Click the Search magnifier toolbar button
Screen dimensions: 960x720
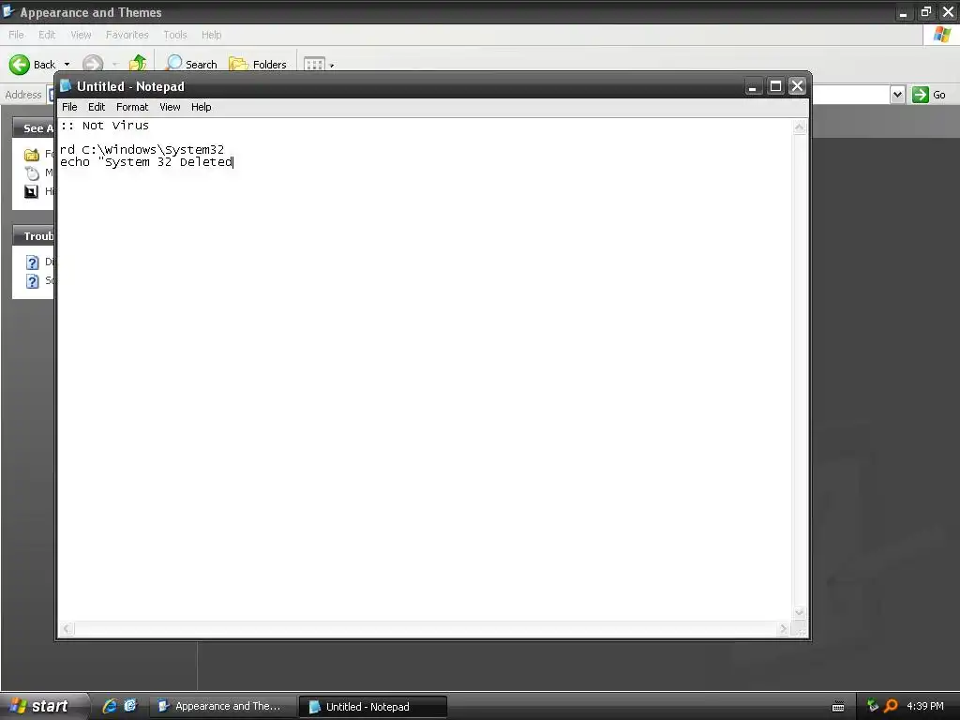point(191,64)
